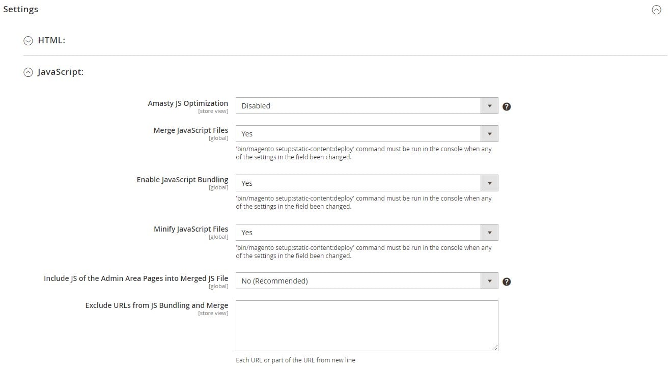The image size is (670, 368).
Task: Collapse the JavaScript section circle icon
Action: pyautogui.click(x=28, y=72)
